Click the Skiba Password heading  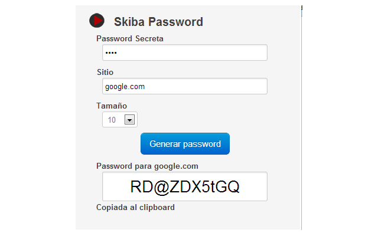[x=158, y=22]
